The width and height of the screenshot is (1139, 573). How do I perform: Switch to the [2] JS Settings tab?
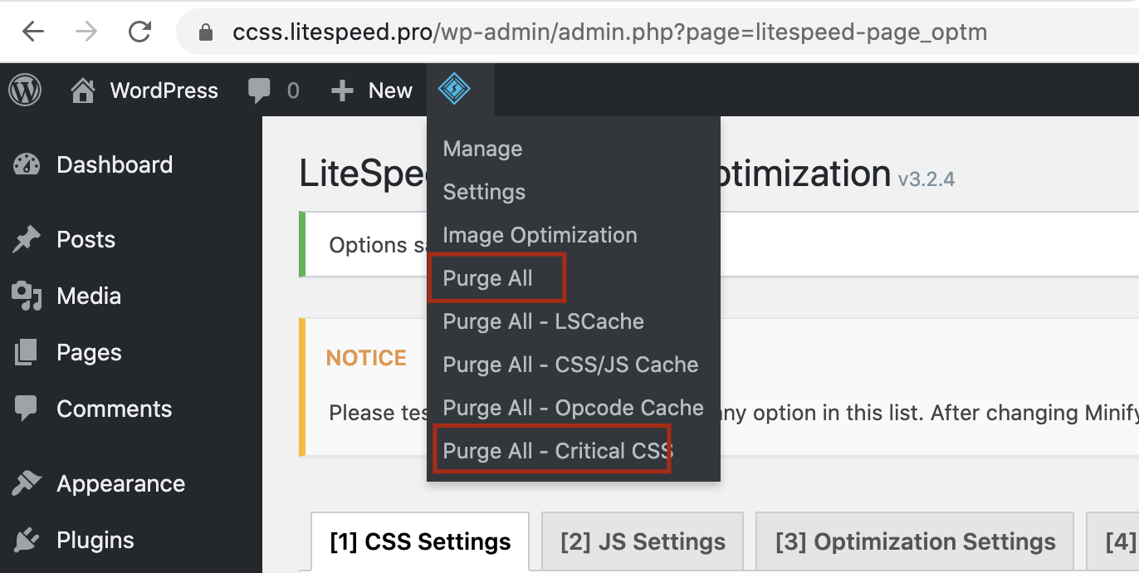click(643, 541)
